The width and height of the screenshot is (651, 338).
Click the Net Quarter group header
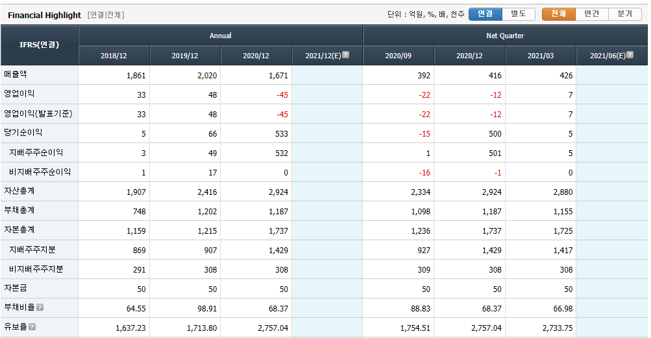(505, 36)
